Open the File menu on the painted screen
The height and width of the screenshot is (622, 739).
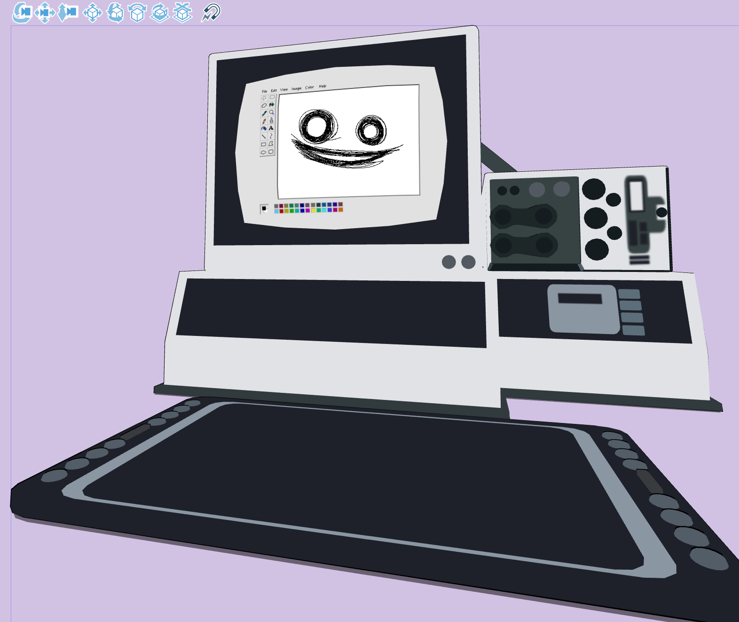pyautogui.click(x=264, y=91)
